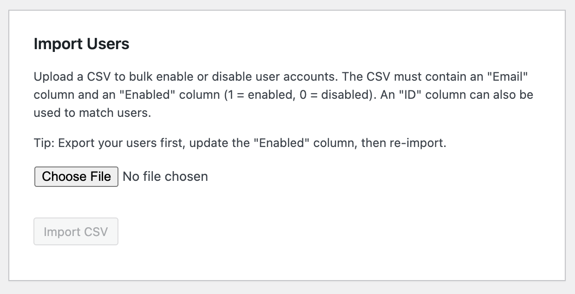The height and width of the screenshot is (294, 575).
Task: Click "Enabled" in the Tip line
Action: coord(284,143)
